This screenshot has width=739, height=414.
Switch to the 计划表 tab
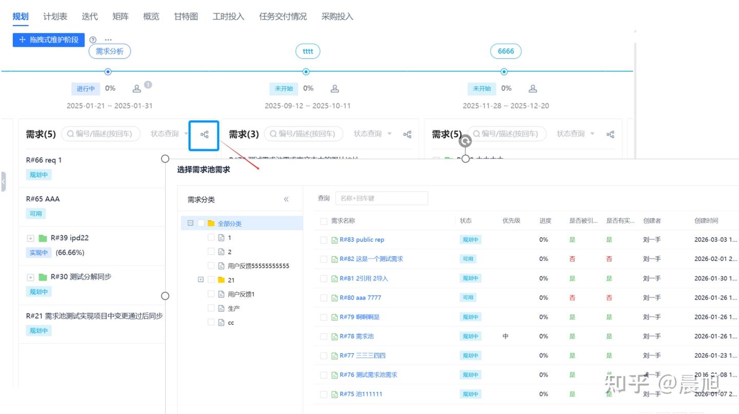pyautogui.click(x=55, y=16)
